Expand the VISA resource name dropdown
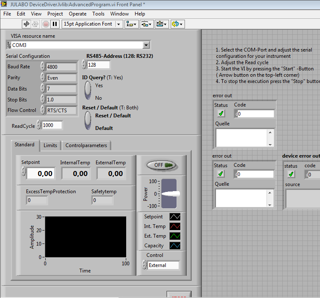Viewport: 320px width, 298px height. (146, 45)
